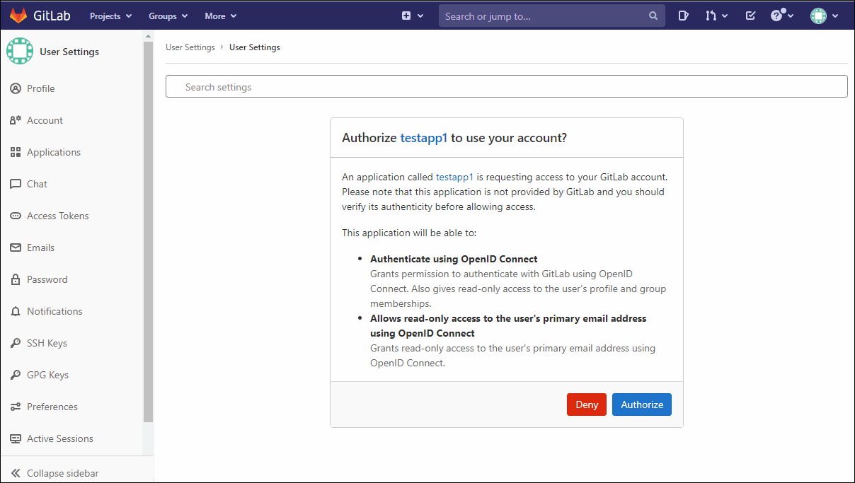Click the User Settings avatar in sidebar
855x483 pixels.
coord(20,52)
